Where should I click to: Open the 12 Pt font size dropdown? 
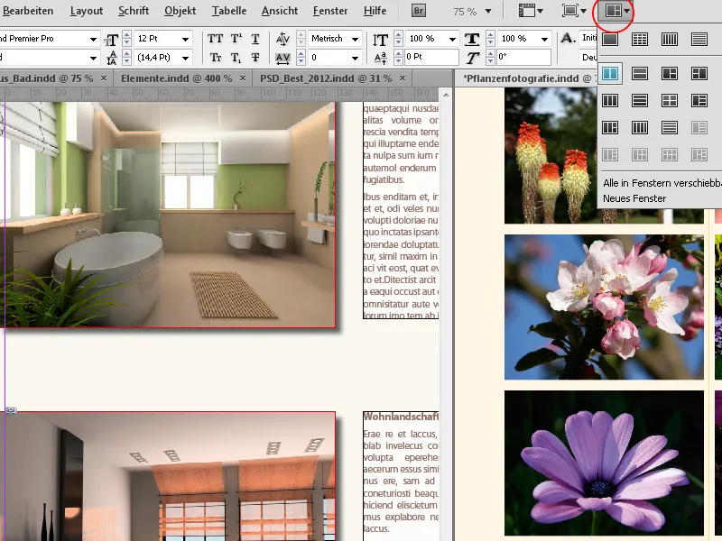pos(186,40)
